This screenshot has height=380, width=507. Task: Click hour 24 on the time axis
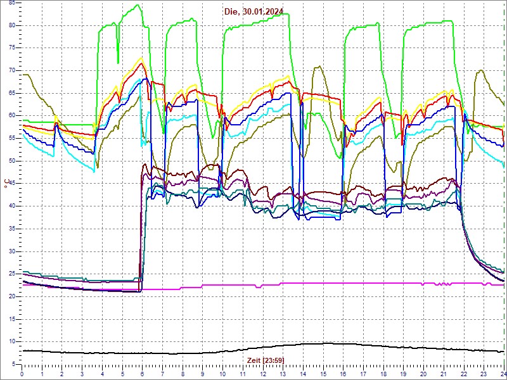tap(503, 374)
